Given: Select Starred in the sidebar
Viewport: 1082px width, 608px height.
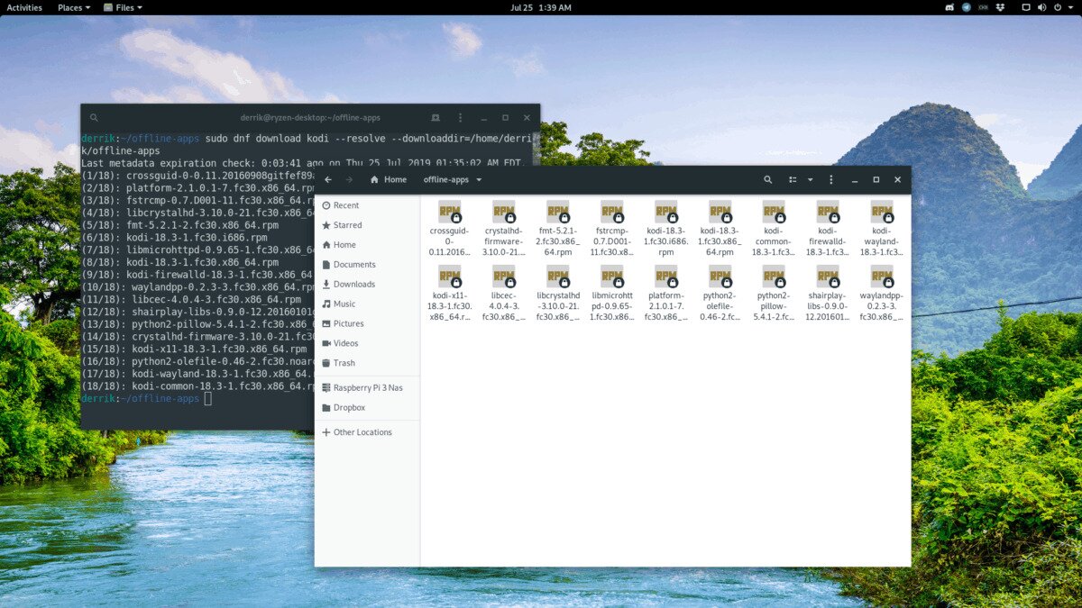Looking at the screenshot, I should click(347, 225).
